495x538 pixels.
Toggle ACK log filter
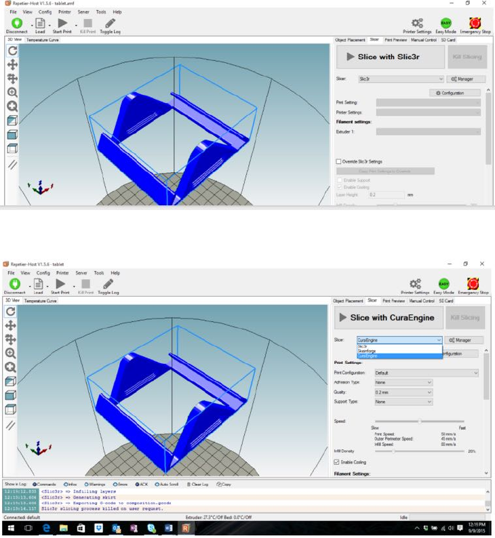[142, 484]
